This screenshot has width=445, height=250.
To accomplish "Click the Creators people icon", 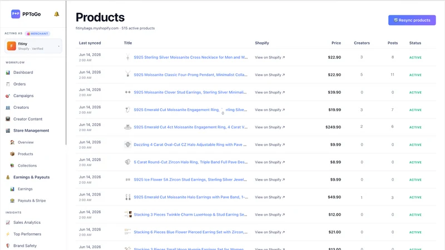I will click(8, 107).
